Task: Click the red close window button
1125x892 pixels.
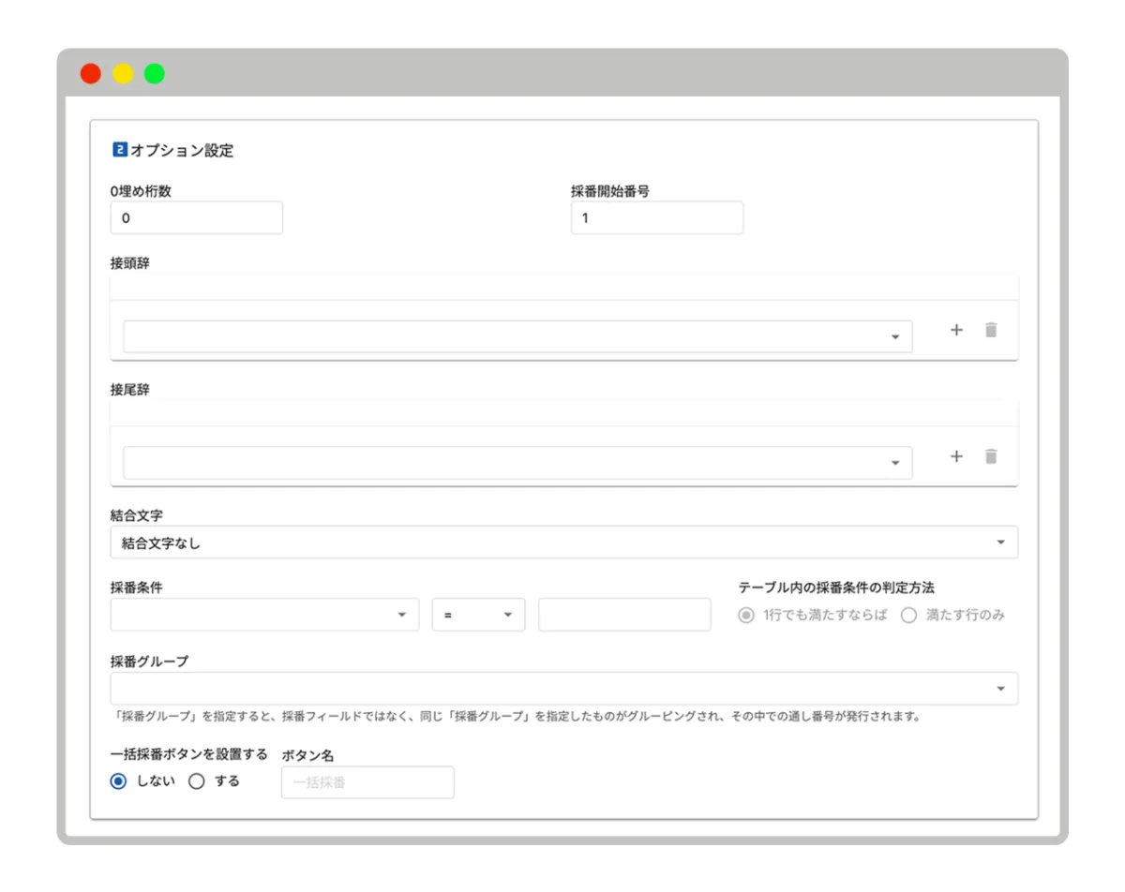Action: [x=91, y=74]
